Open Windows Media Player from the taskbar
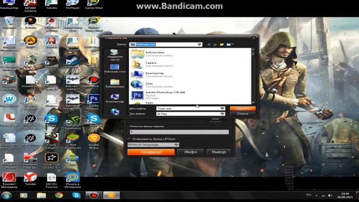359x202 pixels. click(24, 195)
